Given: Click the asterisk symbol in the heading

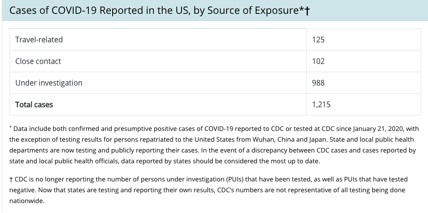Looking at the screenshot, I should coord(301,9).
